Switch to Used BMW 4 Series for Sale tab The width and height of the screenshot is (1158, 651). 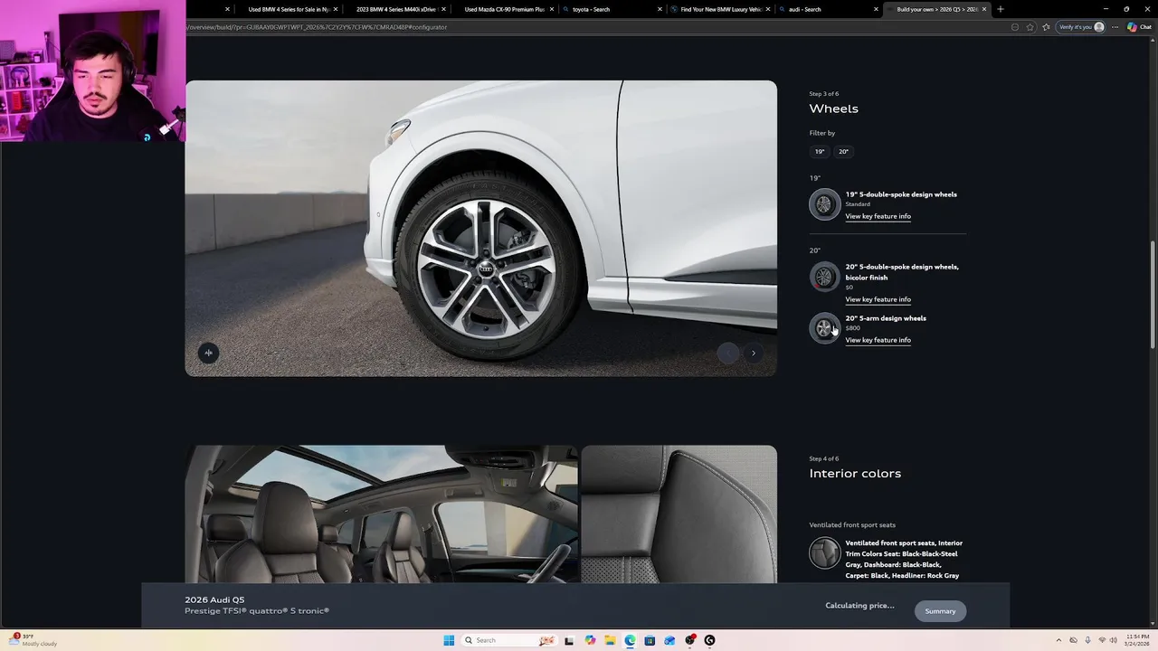[x=289, y=9]
